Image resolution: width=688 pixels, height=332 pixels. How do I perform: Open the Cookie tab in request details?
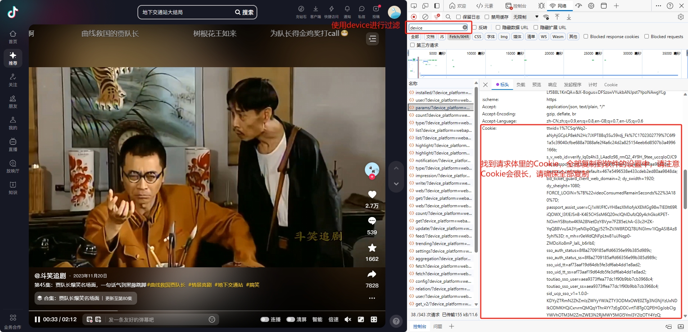click(611, 85)
